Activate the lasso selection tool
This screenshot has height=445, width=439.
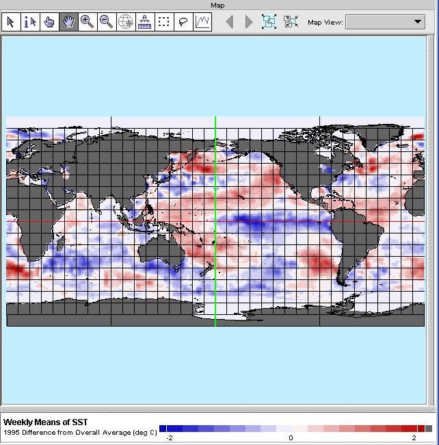coord(183,22)
